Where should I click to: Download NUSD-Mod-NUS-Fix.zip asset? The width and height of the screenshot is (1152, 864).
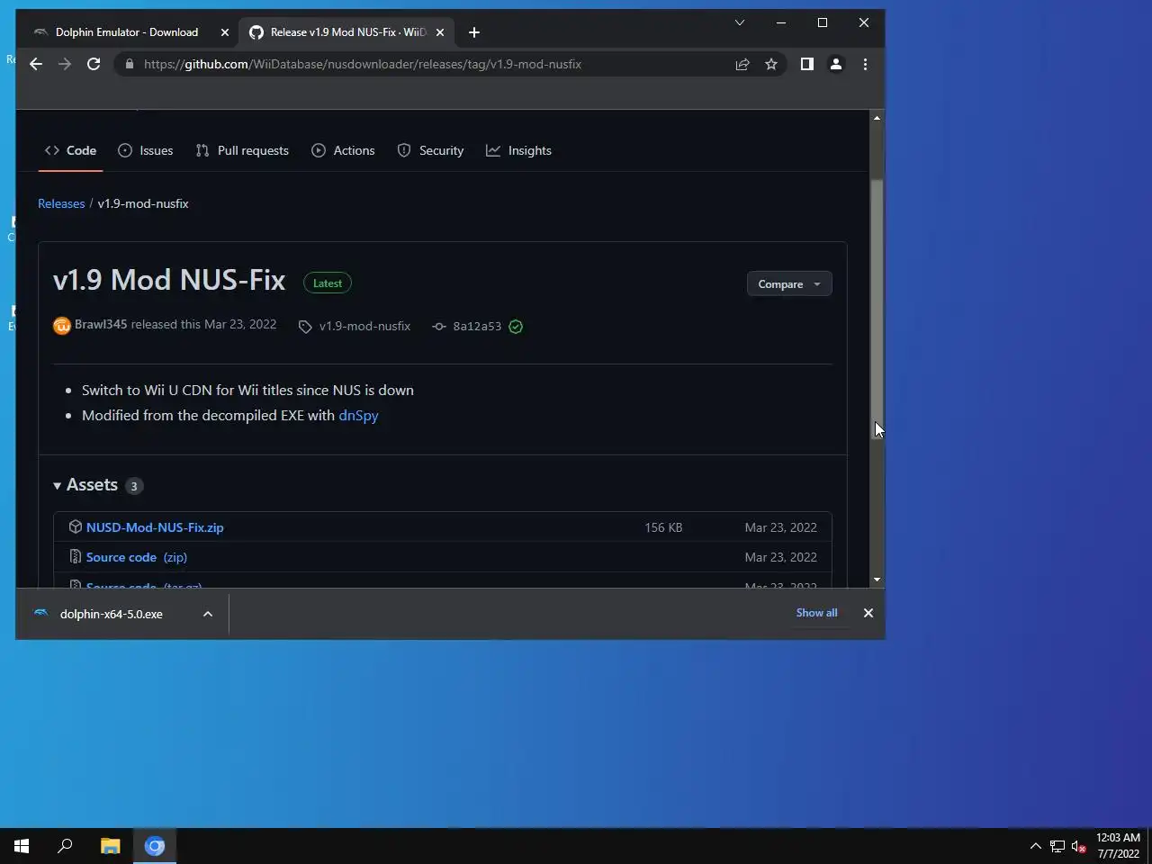pyautogui.click(x=155, y=527)
